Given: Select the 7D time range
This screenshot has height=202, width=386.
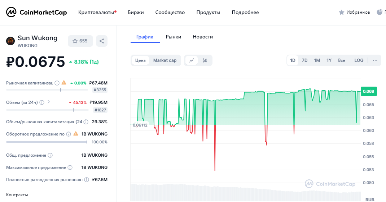Looking at the screenshot, I should [x=304, y=60].
